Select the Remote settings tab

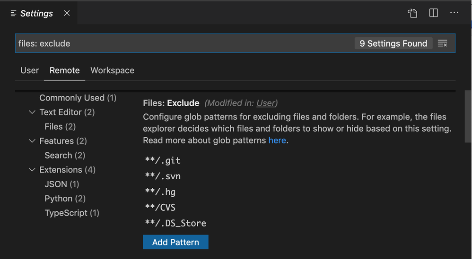[64, 70]
